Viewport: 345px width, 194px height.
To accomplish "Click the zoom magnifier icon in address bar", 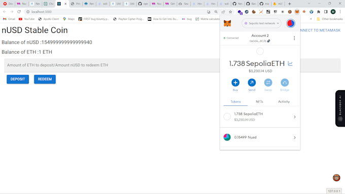I will point(216,12).
